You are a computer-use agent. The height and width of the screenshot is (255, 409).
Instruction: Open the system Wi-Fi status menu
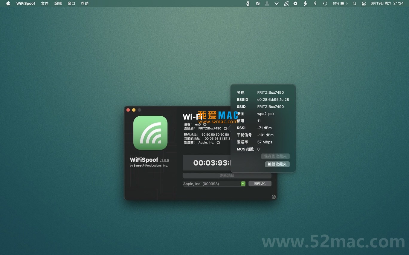pyautogui.click(x=277, y=4)
